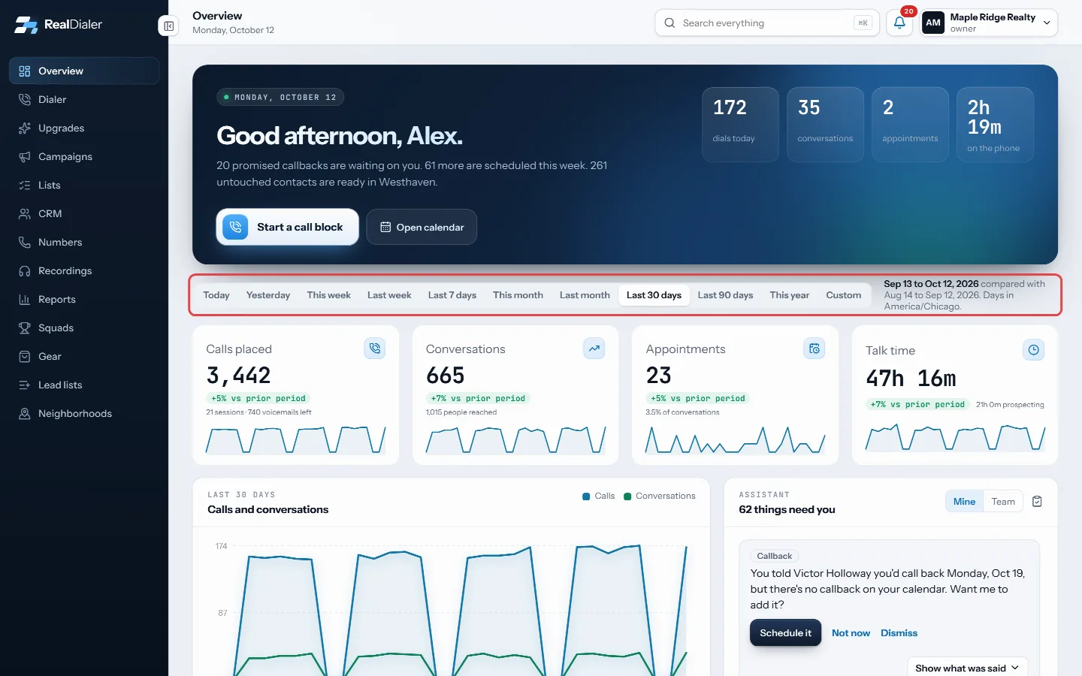Expand the Maple Ridge Realty account menu
Screen dimensions: 1082x676
(990, 23)
